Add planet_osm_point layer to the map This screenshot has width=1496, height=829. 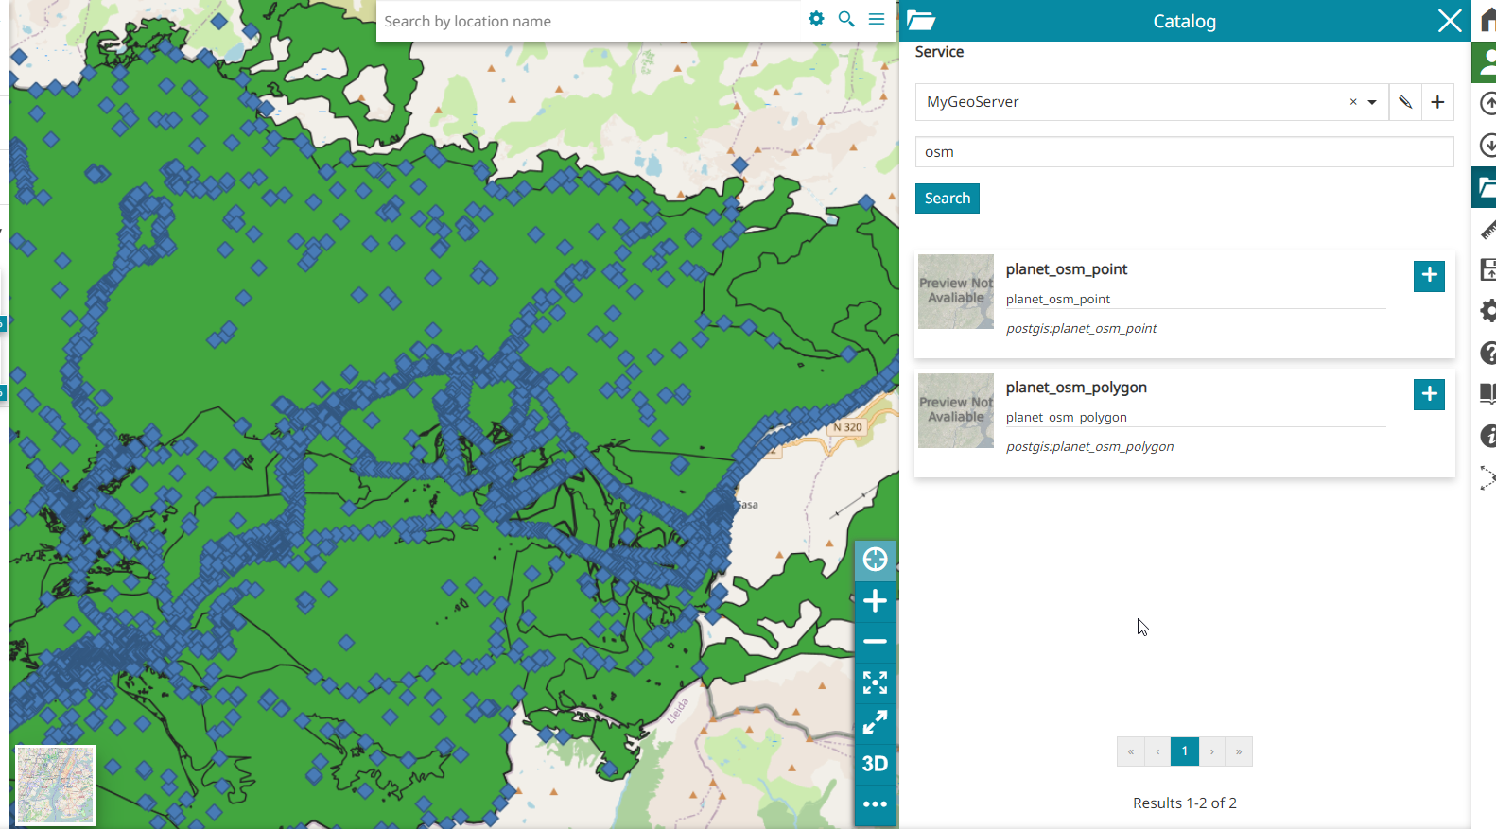[1429, 276]
